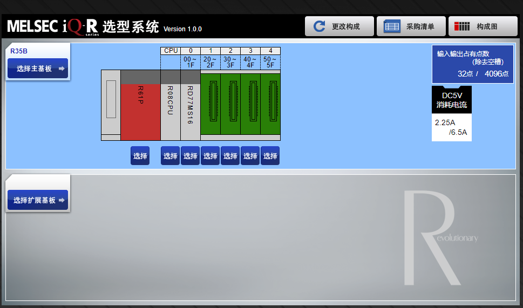The image size is (523, 308).
Task: Click 选择主基板 main base button
Action: click(x=38, y=69)
